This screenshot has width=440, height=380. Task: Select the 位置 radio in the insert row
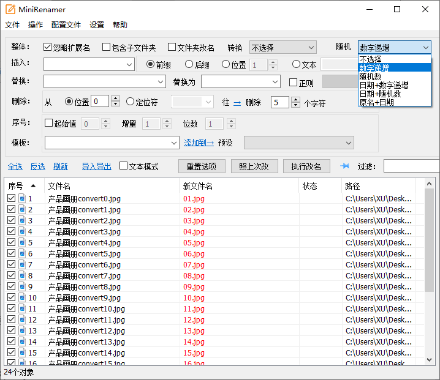tap(226, 64)
